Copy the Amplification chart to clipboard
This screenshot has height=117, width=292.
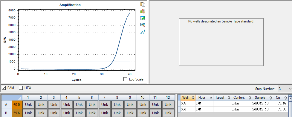[143, 4]
